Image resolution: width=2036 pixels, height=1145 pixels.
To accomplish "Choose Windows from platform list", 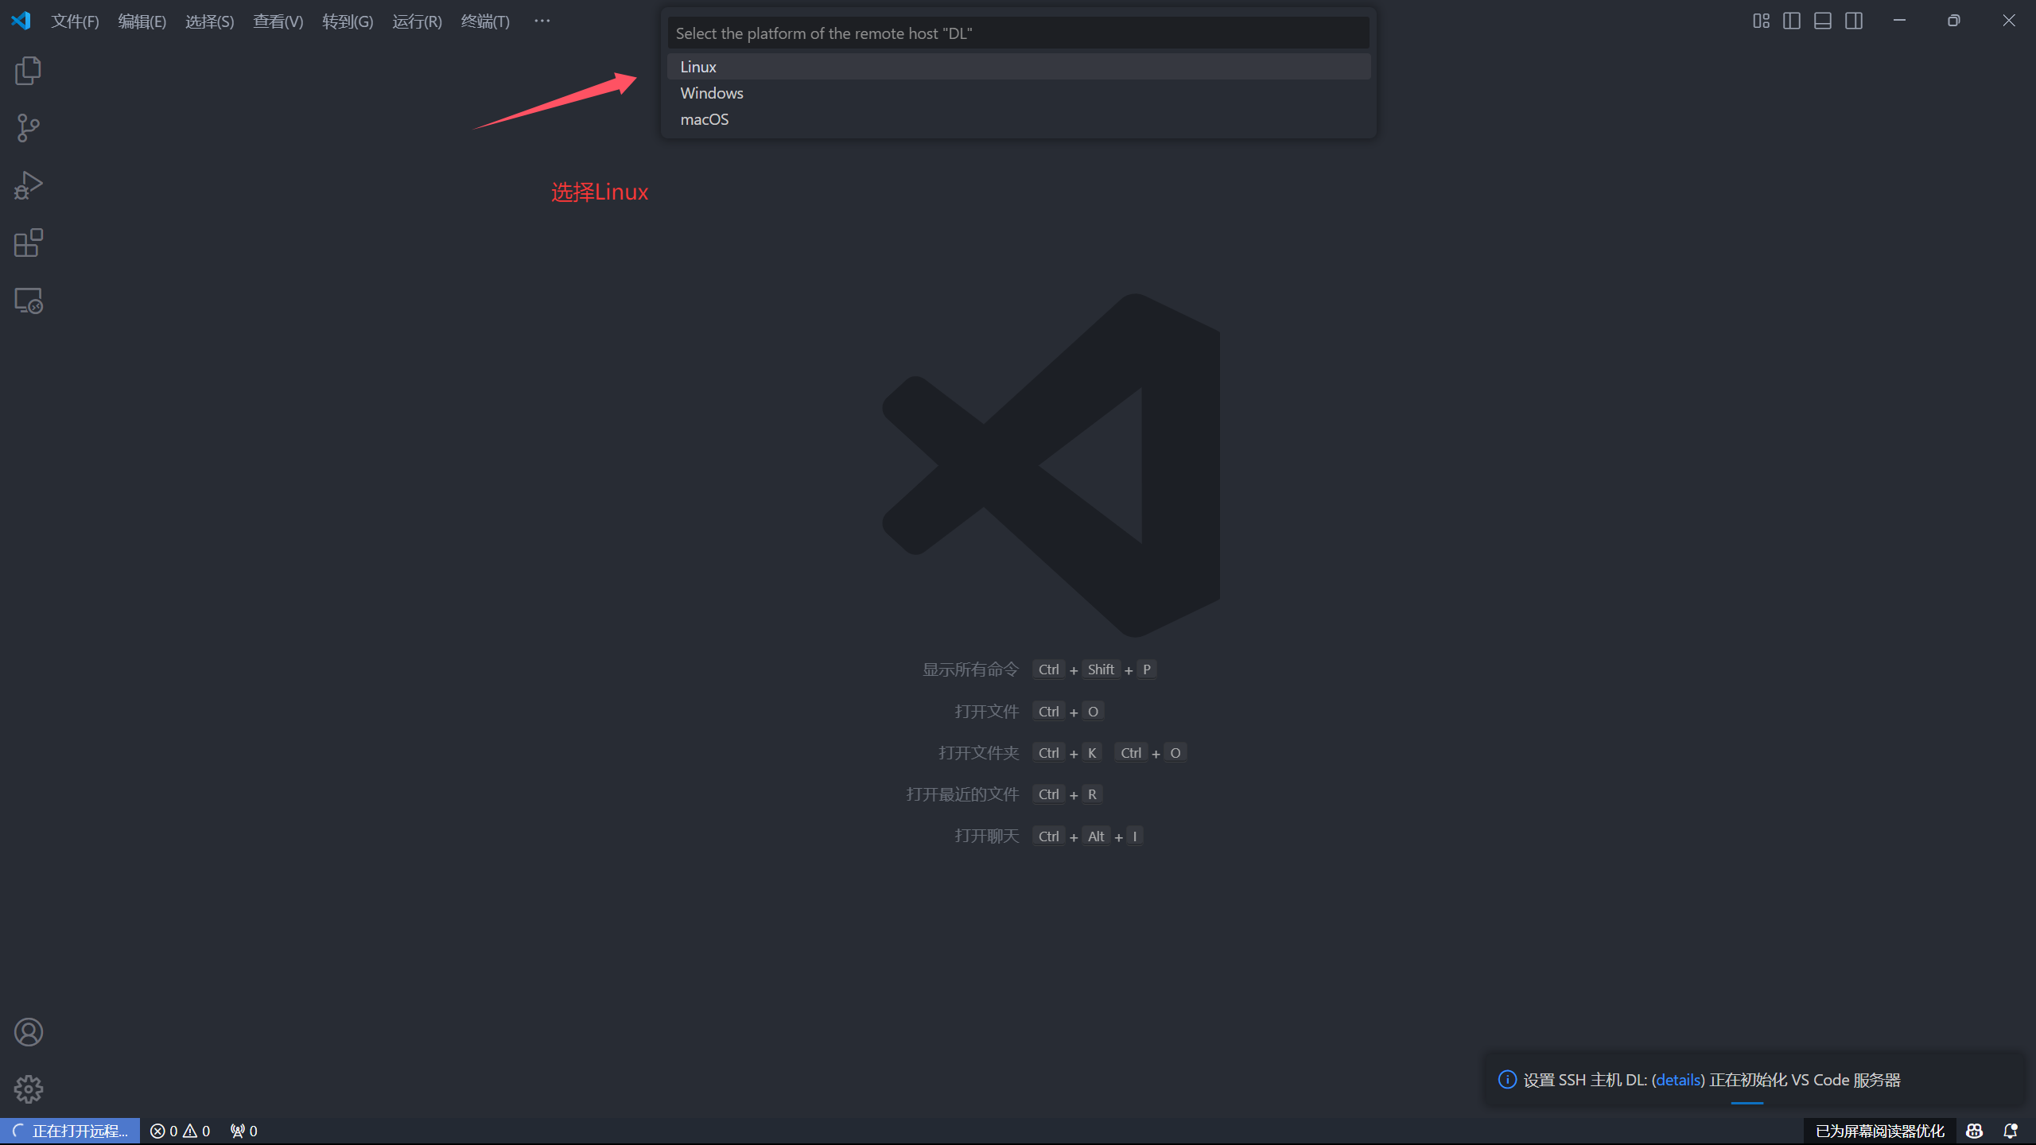I will pyautogui.click(x=712, y=93).
